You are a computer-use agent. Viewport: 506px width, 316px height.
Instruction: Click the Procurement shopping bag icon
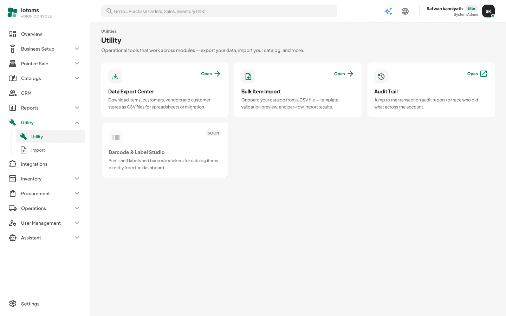[13, 193]
